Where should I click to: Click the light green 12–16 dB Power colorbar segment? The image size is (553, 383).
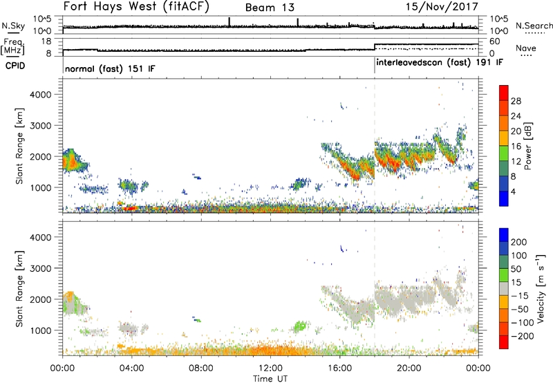coord(504,153)
